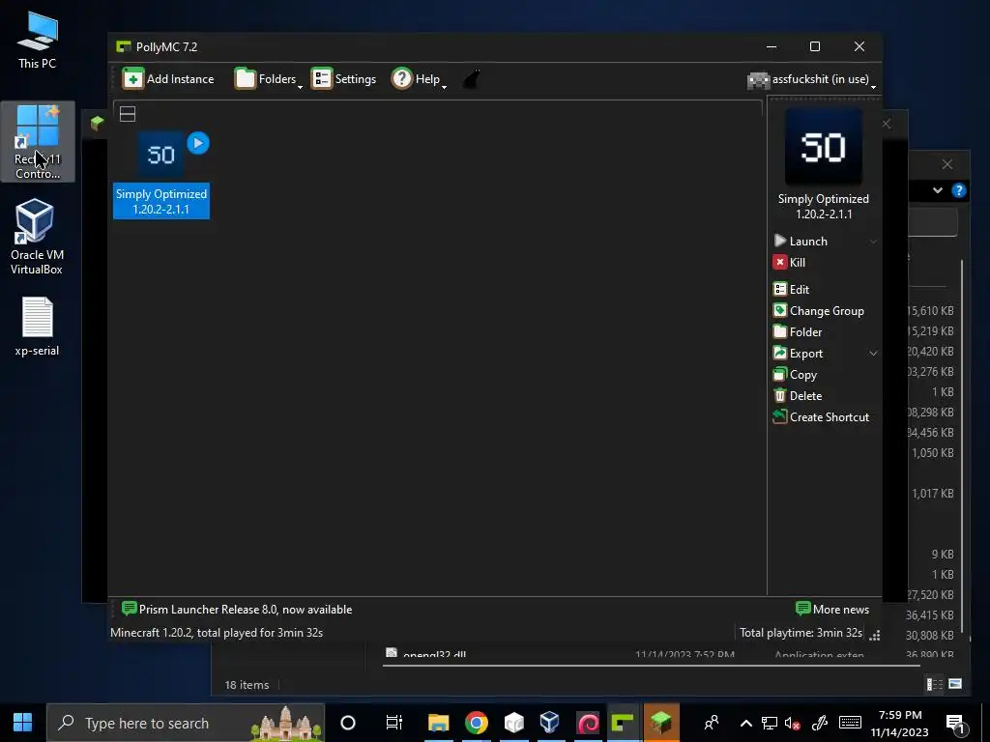990x742 pixels.
Task: Collapse the instance group toggle
Action: [x=128, y=114]
